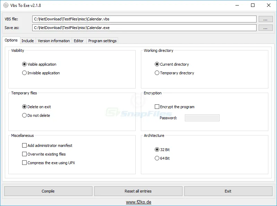Click the Compile button

point(48,191)
